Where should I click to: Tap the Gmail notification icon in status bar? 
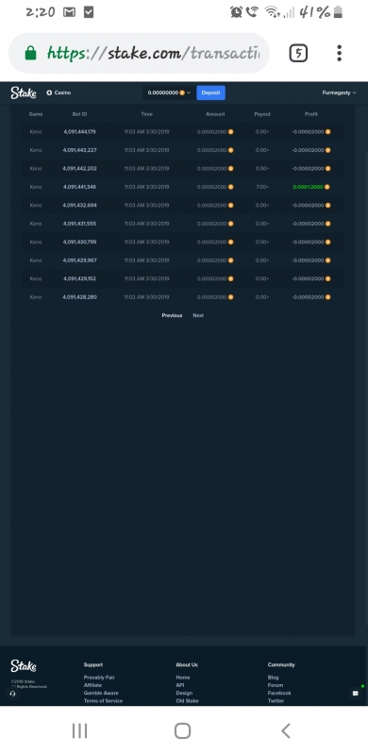[70, 12]
